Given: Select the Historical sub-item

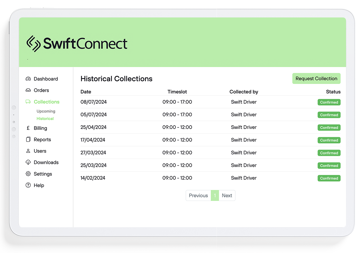Looking at the screenshot, I should pyautogui.click(x=45, y=119).
